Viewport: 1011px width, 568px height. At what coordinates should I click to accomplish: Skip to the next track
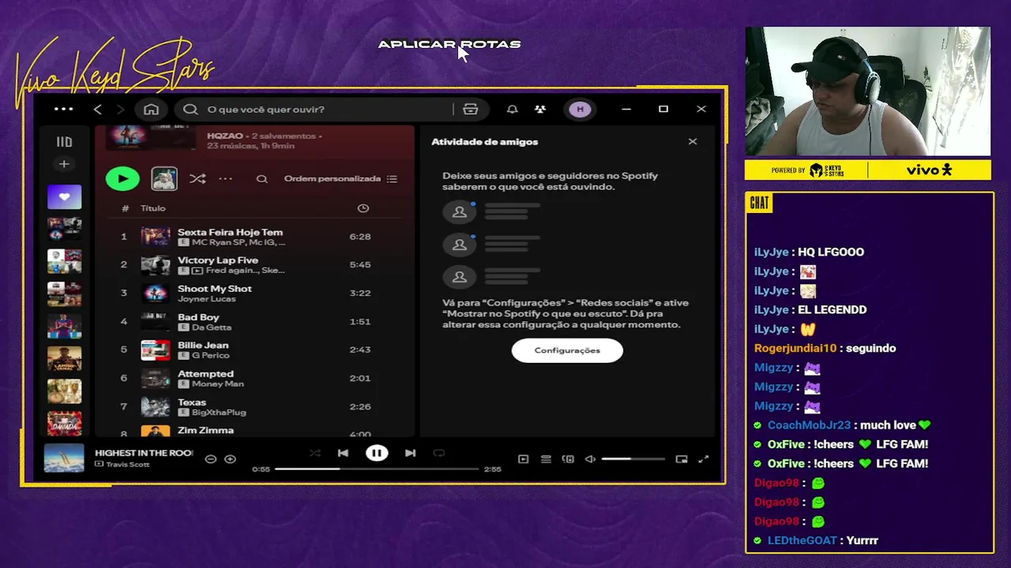point(410,453)
